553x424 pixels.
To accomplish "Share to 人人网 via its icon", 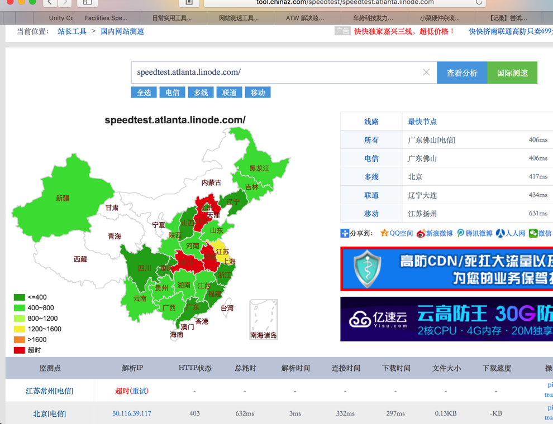I will click(500, 233).
